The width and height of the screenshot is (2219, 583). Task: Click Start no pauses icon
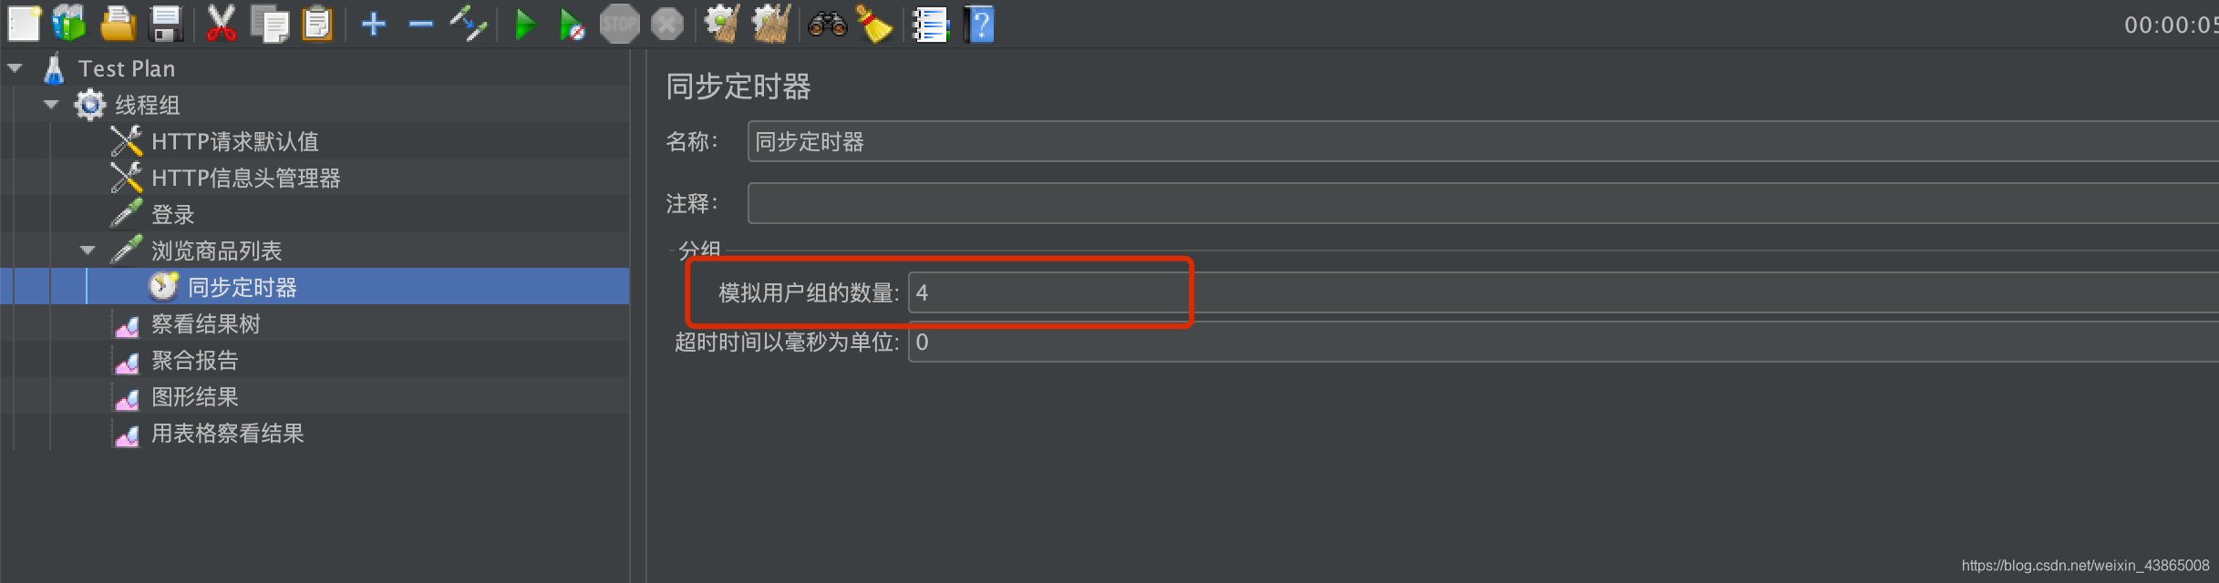click(x=571, y=25)
